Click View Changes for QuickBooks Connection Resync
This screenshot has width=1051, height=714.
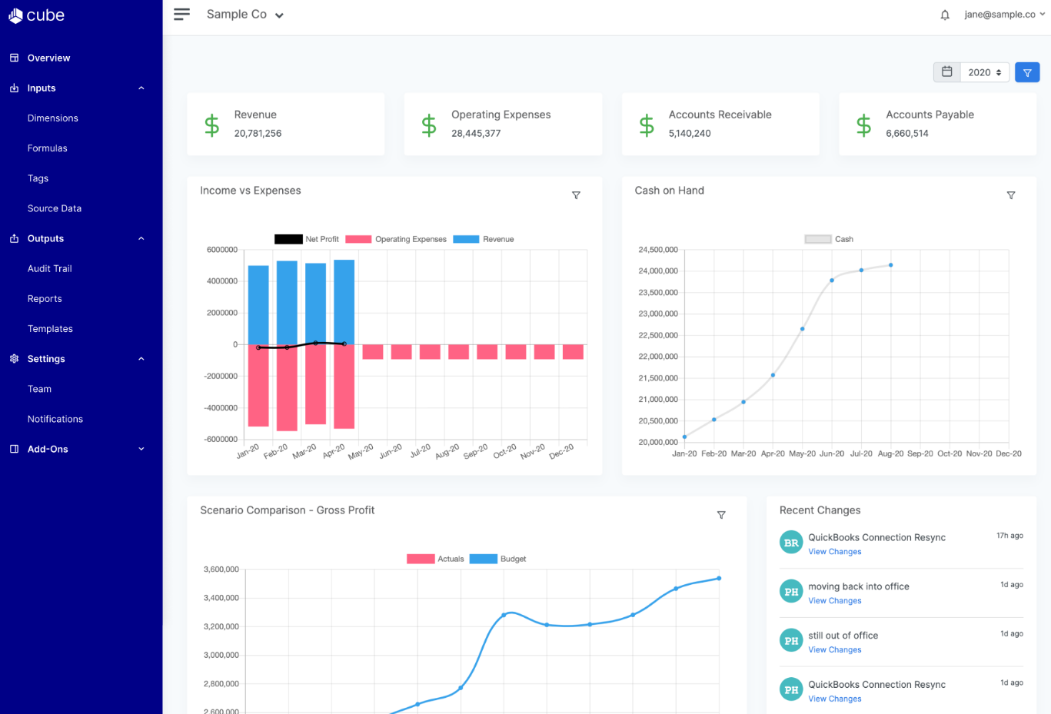[x=835, y=551]
